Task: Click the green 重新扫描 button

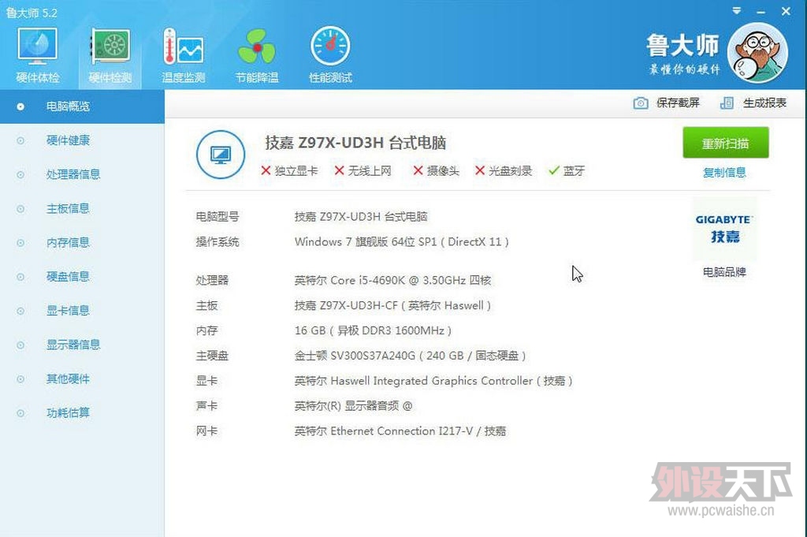Action: [725, 143]
